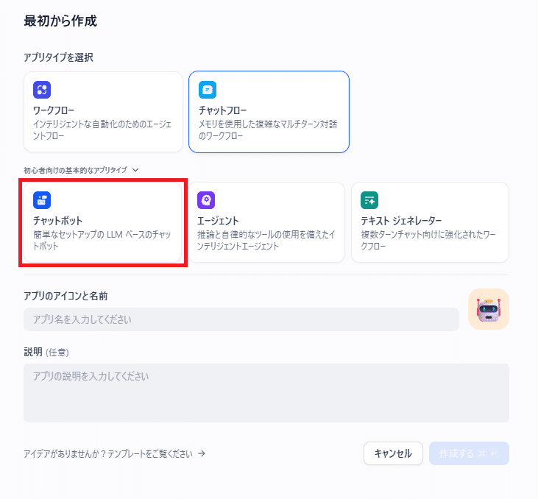Focus the アプリ名を入力してください name field
538x499 pixels.
coord(241,319)
